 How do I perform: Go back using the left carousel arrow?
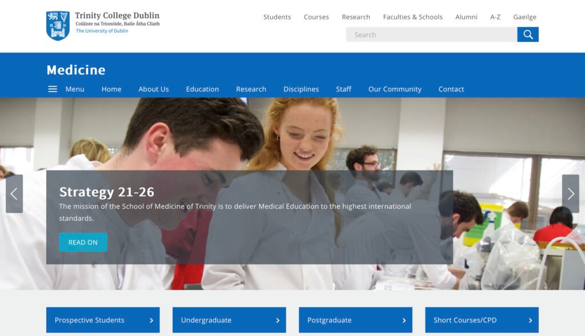[14, 193]
